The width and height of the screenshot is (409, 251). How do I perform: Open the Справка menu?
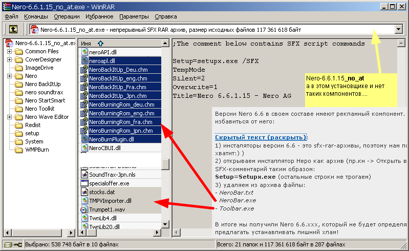[166, 16]
